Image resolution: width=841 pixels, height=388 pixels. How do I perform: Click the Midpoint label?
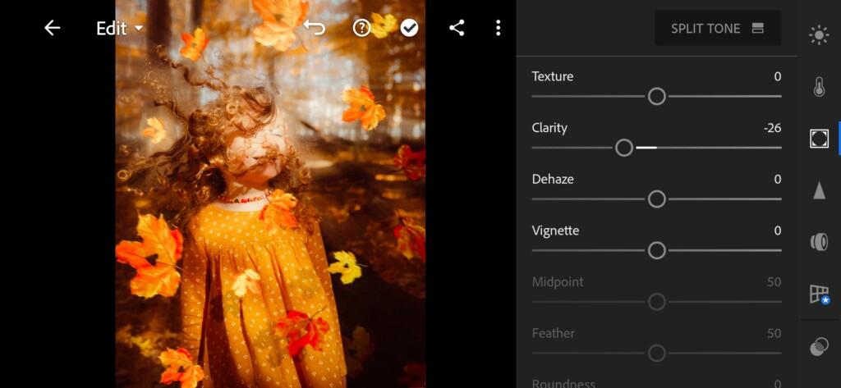pyautogui.click(x=558, y=282)
